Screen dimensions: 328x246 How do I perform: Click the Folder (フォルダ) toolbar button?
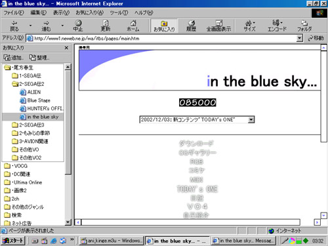[x=304, y=26]
